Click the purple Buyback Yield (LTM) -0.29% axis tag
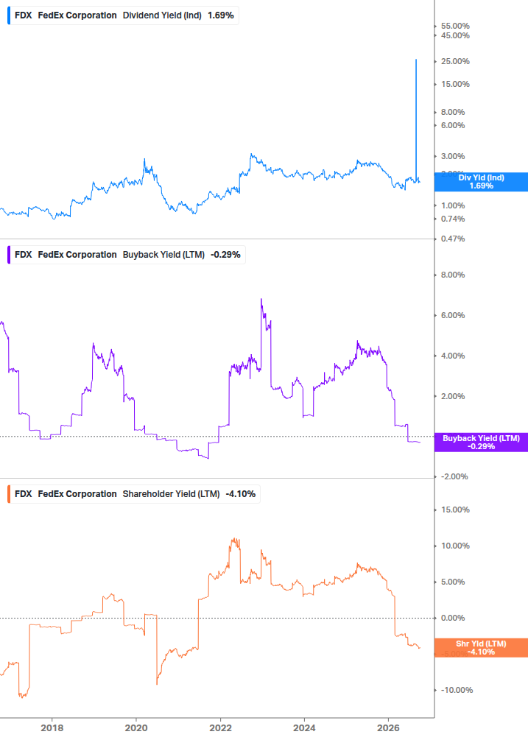The image size is (528, 740). click(x=481, y=443)
